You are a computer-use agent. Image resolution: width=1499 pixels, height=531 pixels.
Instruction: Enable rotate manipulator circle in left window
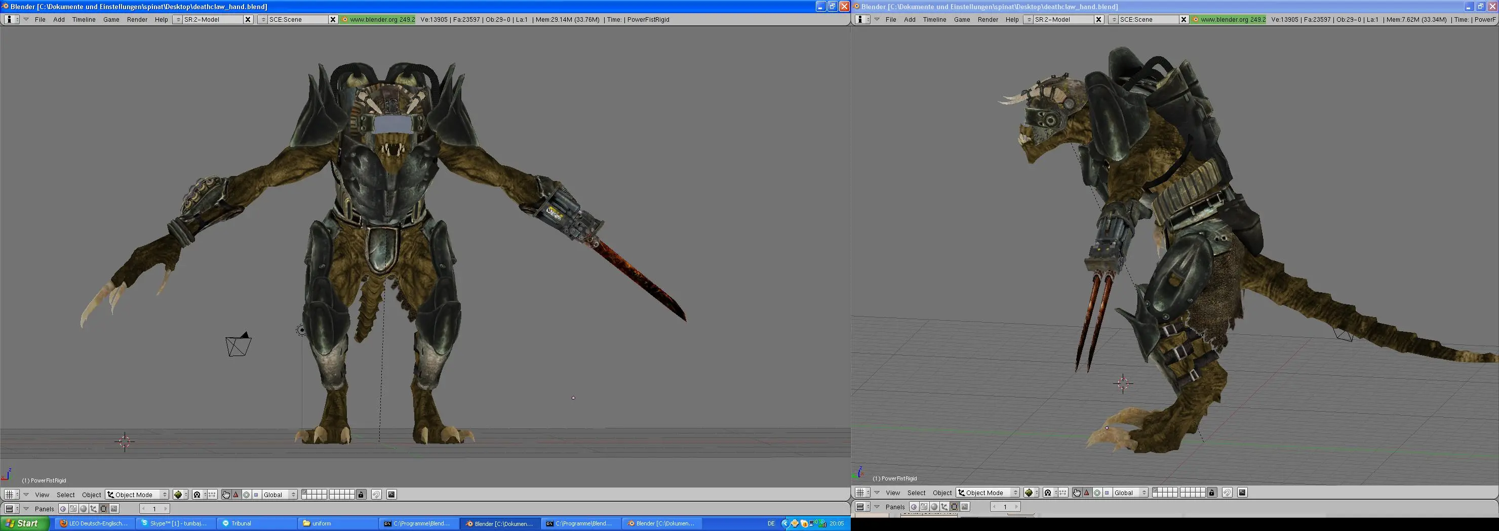(x=246, y=495)
